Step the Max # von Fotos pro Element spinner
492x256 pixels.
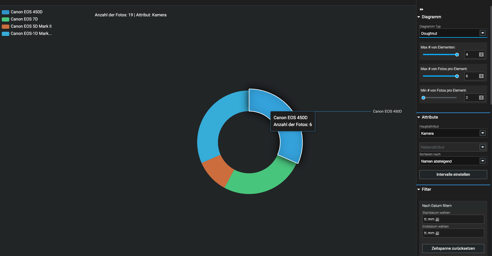pos(481,76)
